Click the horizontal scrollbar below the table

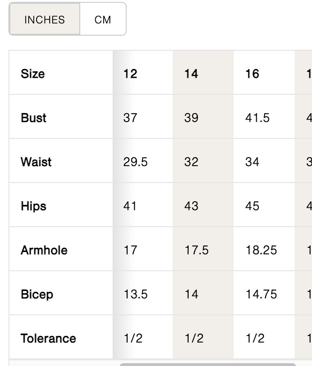(208, 365)
